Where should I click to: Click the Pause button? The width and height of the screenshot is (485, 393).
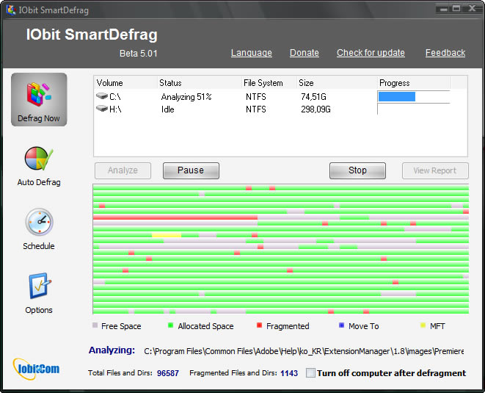(191, 170)
